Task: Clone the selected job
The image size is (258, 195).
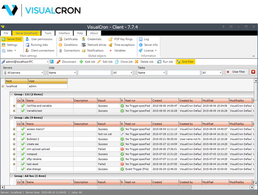Action: [x=124, y=62]
